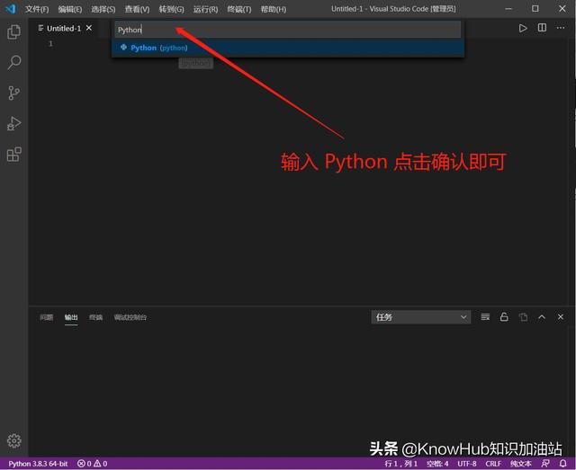The width and height of the screenshot is (576, 470).
Task: Open the 编辑(E) menu
Action: tap(70, 9)
